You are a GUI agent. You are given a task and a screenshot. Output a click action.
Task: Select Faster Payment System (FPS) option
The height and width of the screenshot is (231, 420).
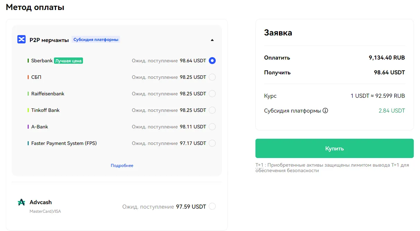tap(212, 143)
